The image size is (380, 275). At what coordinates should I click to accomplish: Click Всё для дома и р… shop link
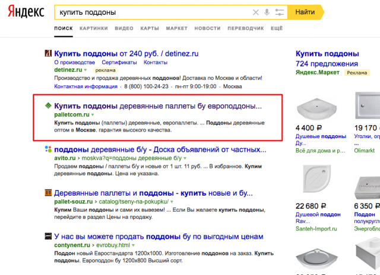tap(321, 151)
